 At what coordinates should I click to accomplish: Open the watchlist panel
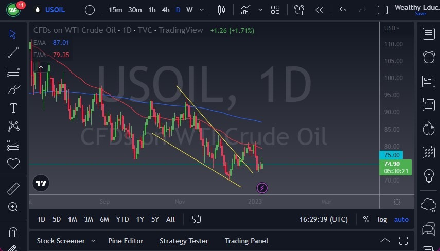tap(429, 33)
